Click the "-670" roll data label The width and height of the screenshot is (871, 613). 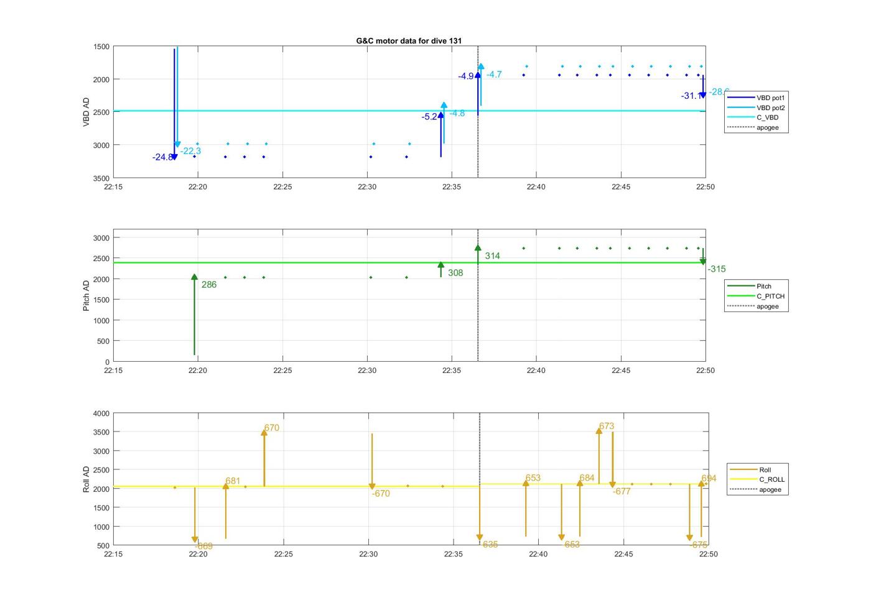(381, 494)
